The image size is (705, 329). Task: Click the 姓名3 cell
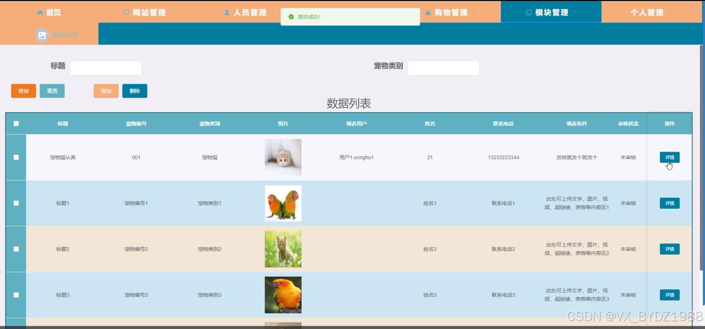[430, 295]
